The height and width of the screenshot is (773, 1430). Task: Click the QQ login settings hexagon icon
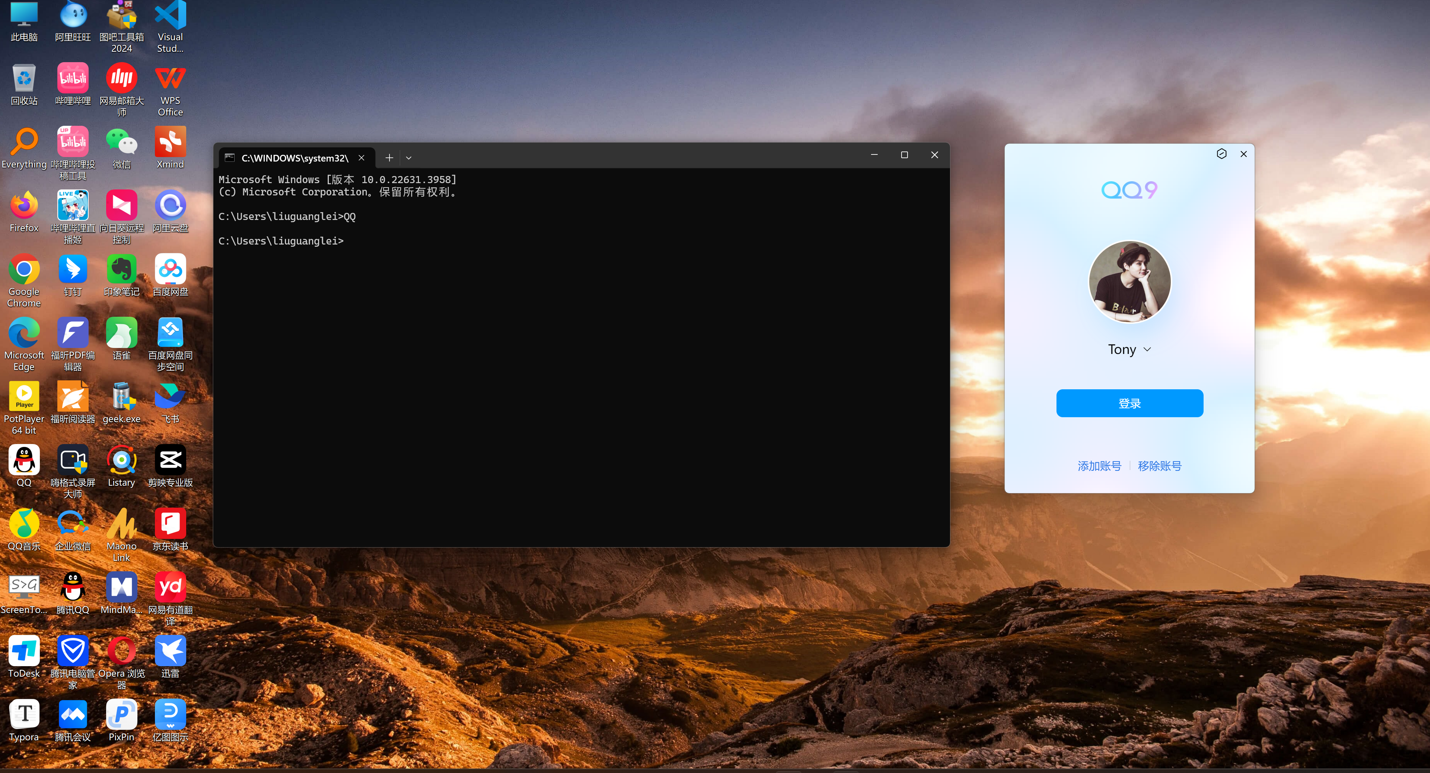pos(1221,154)
